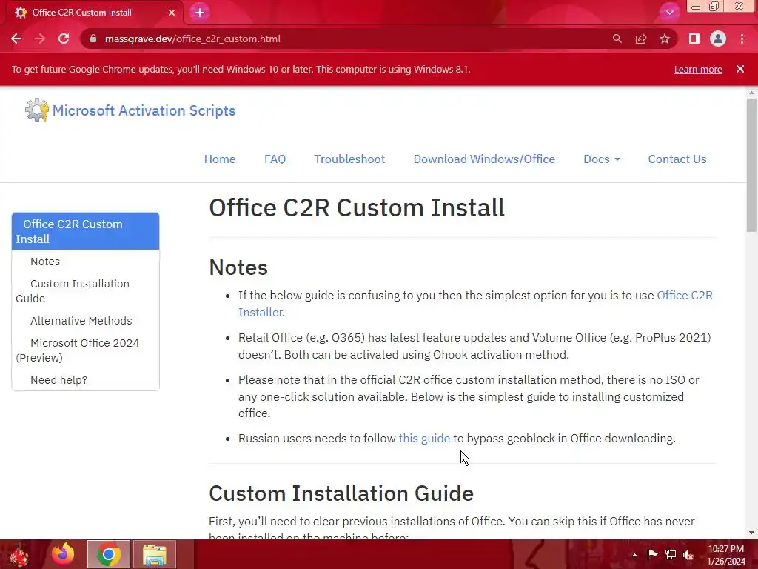The width and height of the screenshot is (758, 569).
Task: Jump to Need help? in sidebar
Action: (59, 380)
